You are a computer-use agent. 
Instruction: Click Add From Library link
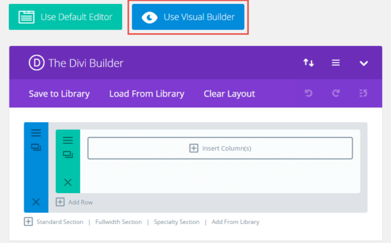[x=235, y=222]
